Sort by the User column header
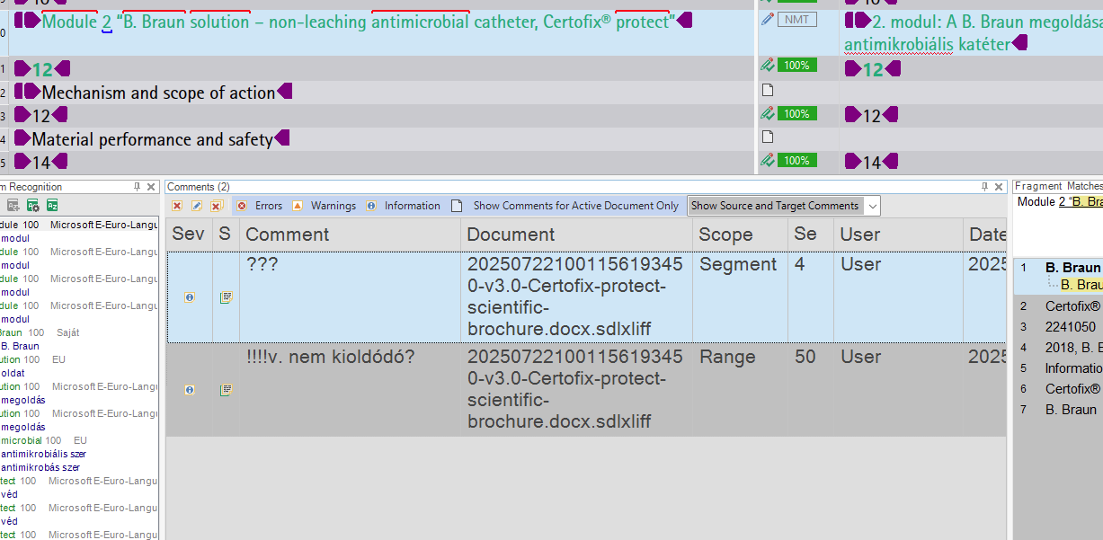Viewport: 1103px width, 540px height. (x=898, y=235)
